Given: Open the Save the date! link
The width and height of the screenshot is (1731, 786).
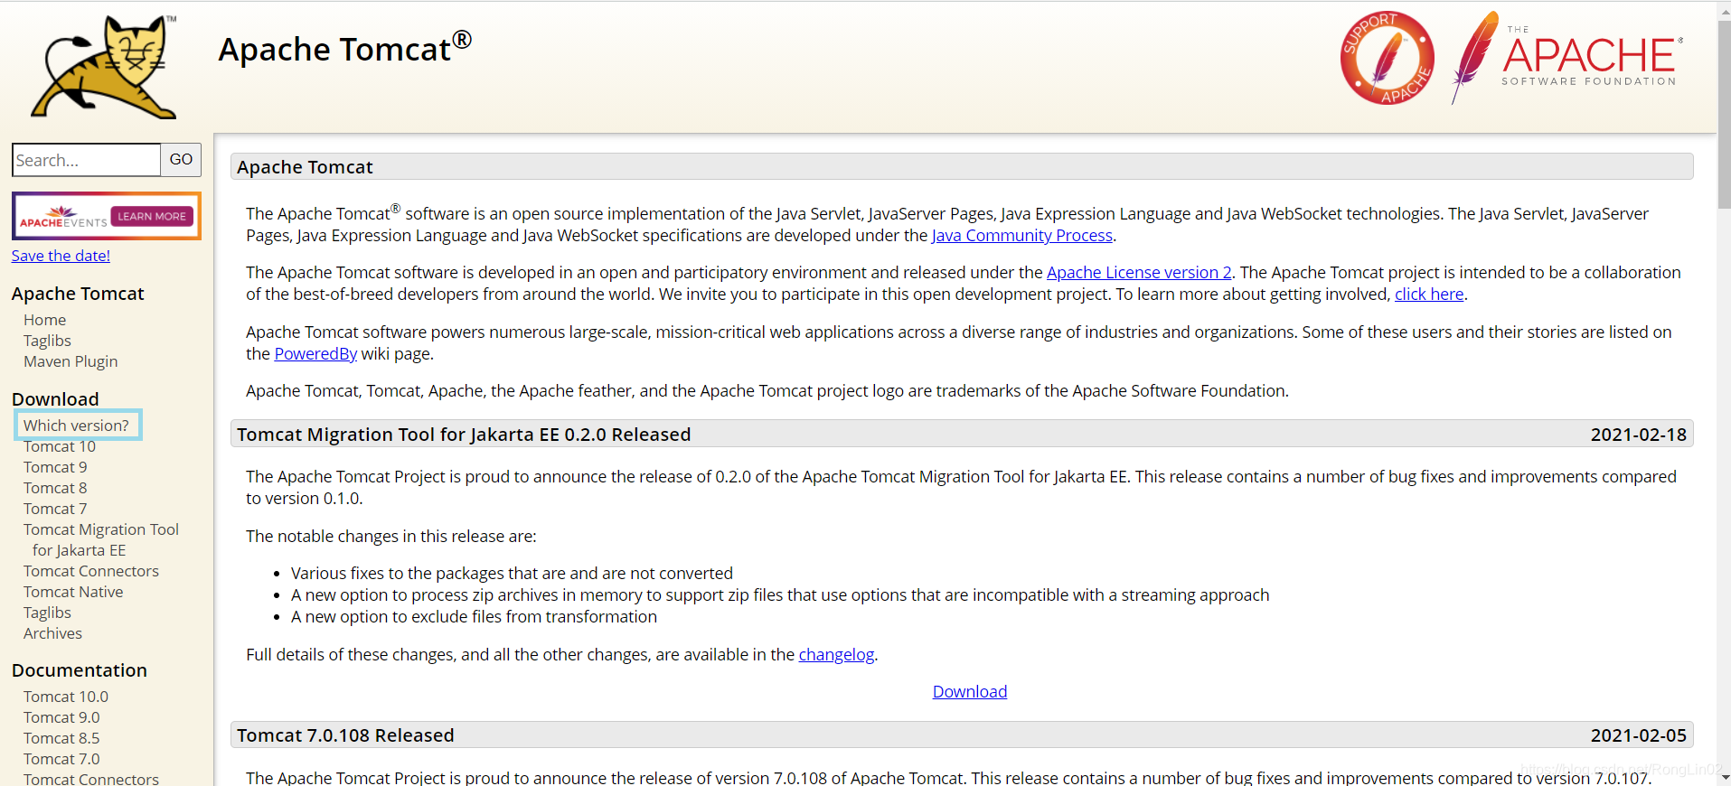Looking at the screenshot, I should [61, 256].
